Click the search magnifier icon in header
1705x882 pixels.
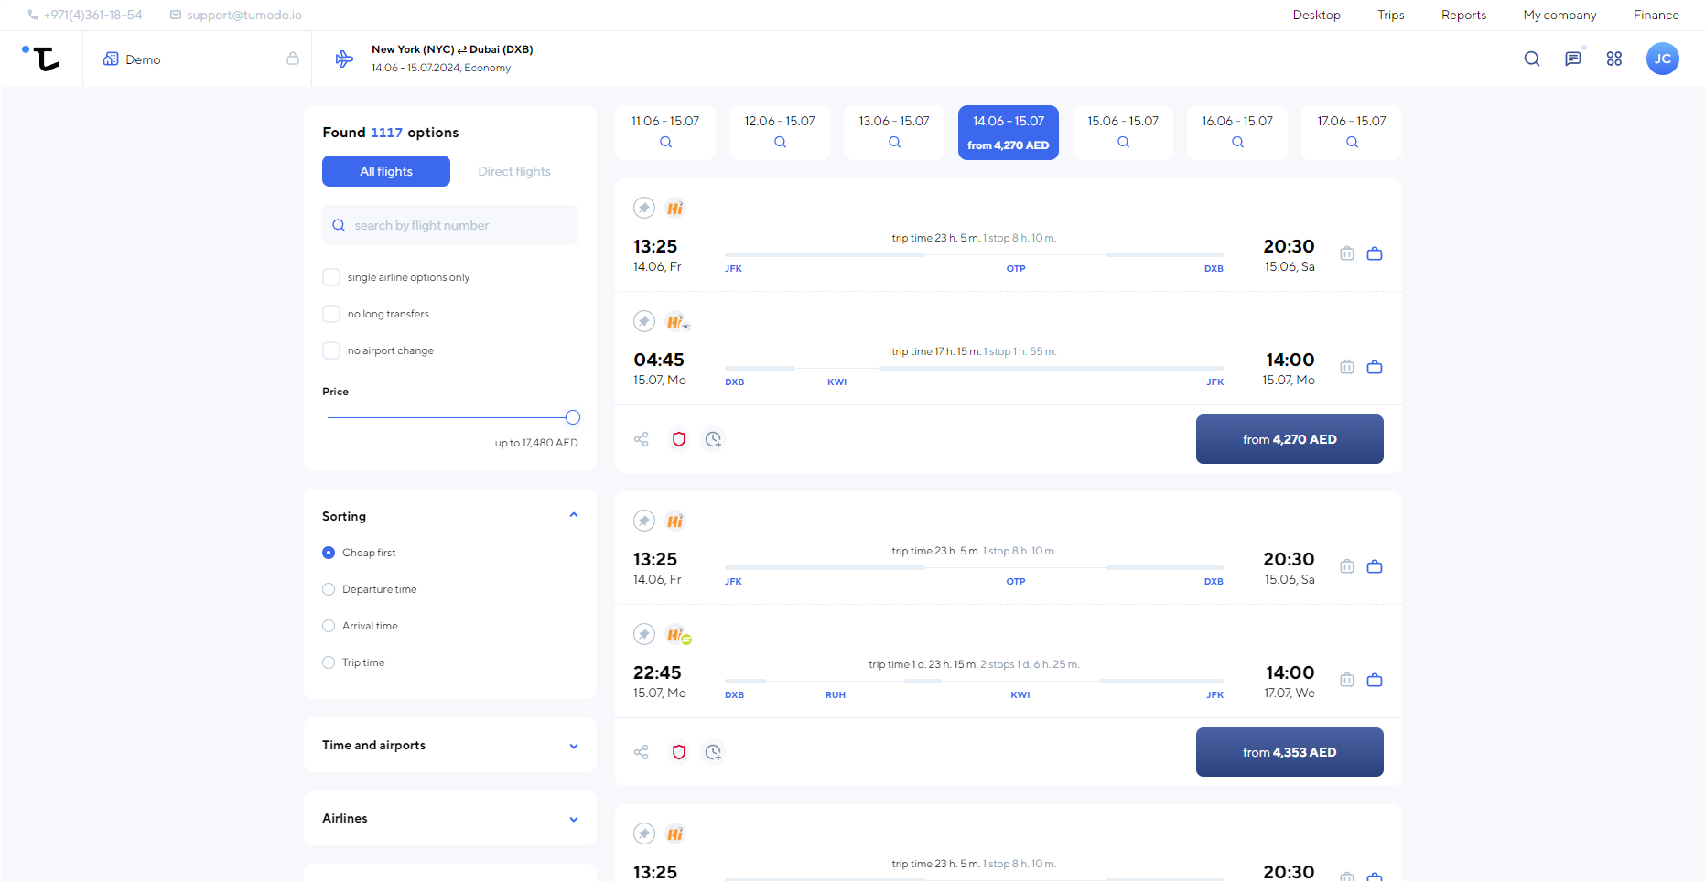1532,59
